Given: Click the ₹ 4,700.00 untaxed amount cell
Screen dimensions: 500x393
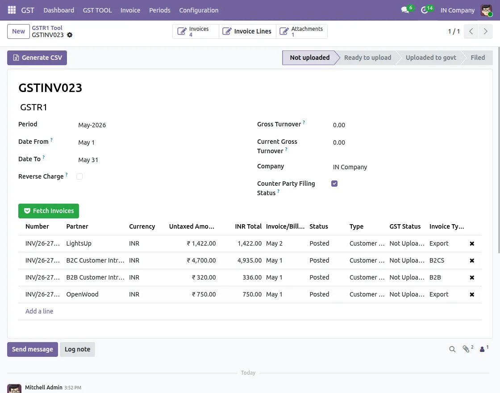Looking at the screenshot, I should (201, 261).
